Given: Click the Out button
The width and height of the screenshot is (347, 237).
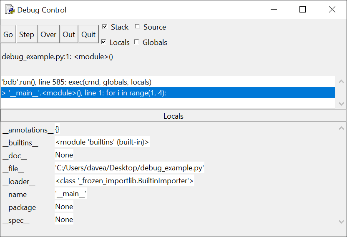Looking at the screenshot, I should (69, 35).
